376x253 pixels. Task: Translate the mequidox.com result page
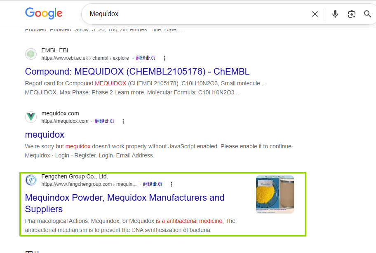[x=104, y=121]
